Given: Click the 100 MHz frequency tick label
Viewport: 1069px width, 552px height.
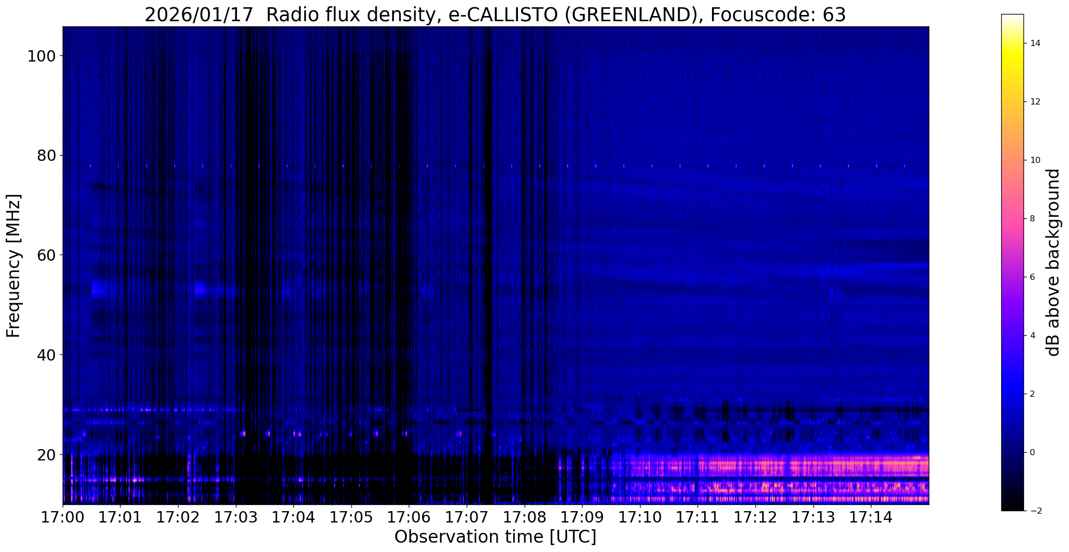Looking at the screenshot, I should [41, 56].
